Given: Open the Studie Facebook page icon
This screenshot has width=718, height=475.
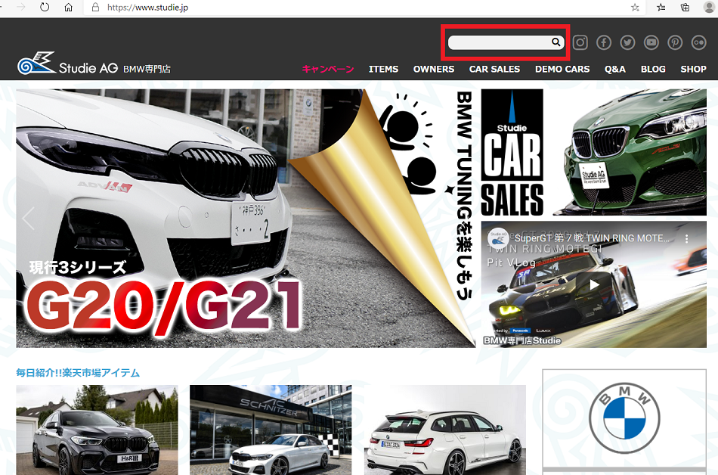Looking at the screenshot, I should (x=604, y=42).
